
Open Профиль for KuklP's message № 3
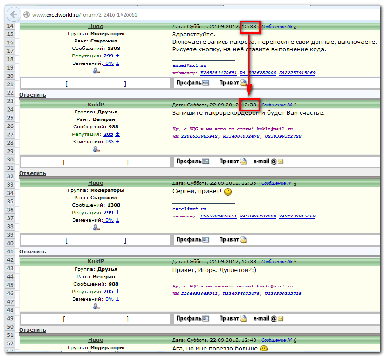click(x=192, y=161)
